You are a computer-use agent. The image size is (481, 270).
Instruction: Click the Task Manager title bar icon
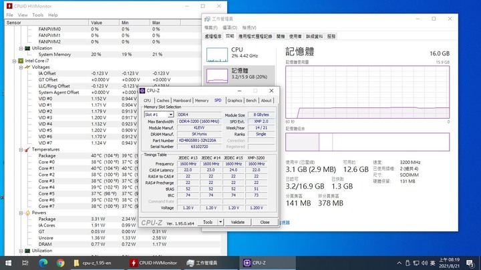click(x=207, y=19)
